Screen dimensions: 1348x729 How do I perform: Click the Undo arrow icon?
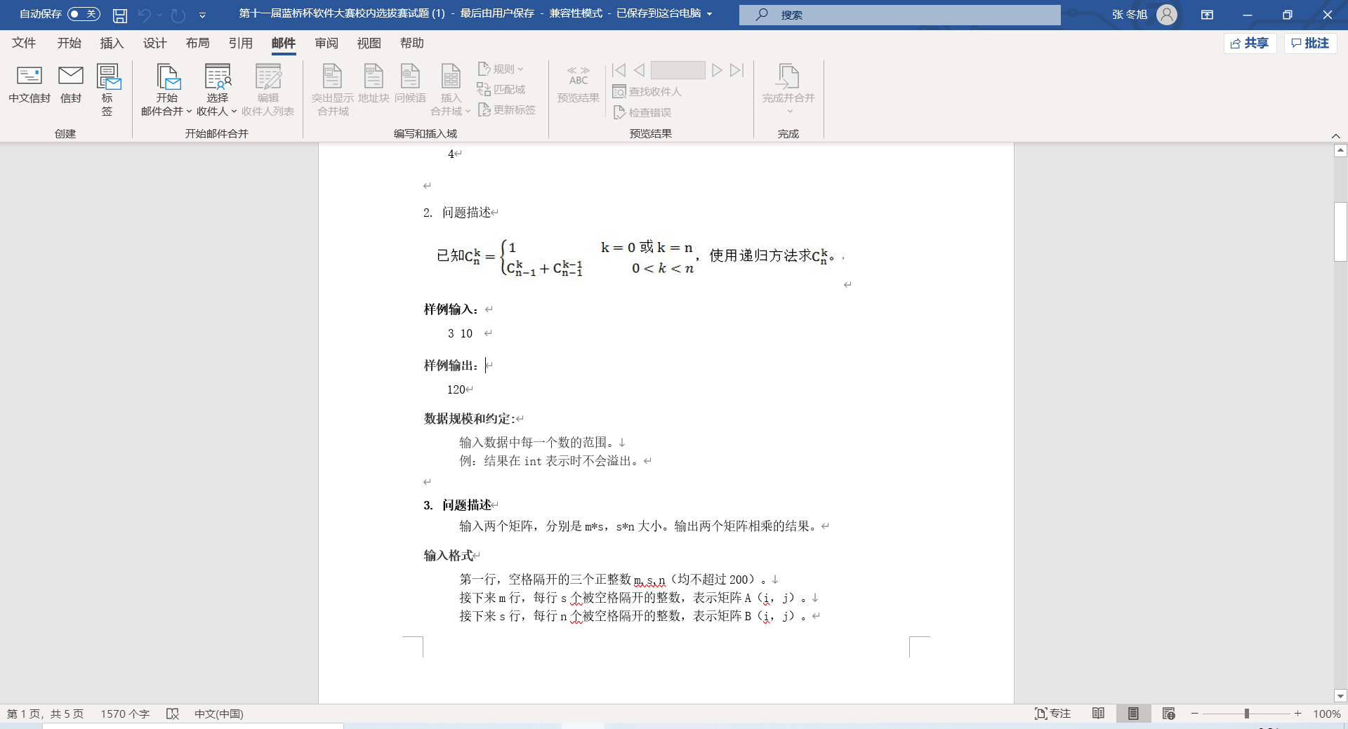(x=144, y=15)
